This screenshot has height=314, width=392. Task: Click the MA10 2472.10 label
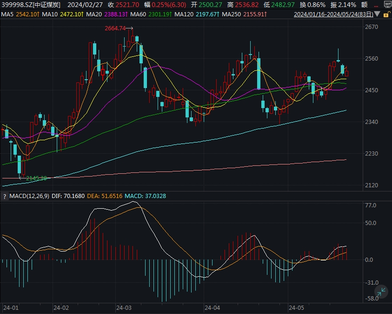point(63,14)
